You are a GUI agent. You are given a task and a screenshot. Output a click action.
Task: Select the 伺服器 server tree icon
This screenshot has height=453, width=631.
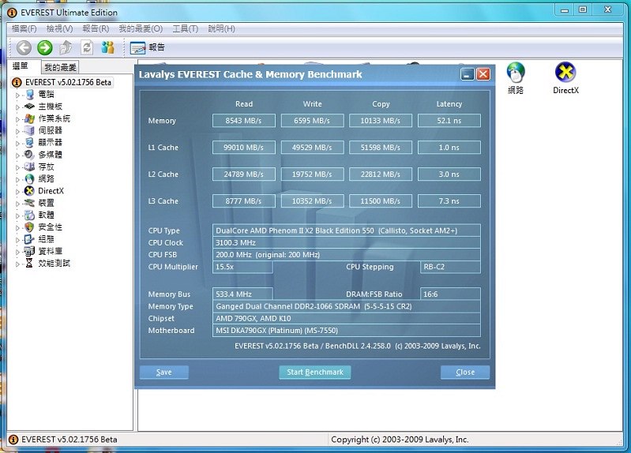pos(29,131)
